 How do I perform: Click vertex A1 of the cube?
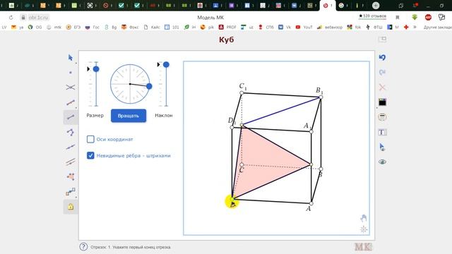coord(311,132)
